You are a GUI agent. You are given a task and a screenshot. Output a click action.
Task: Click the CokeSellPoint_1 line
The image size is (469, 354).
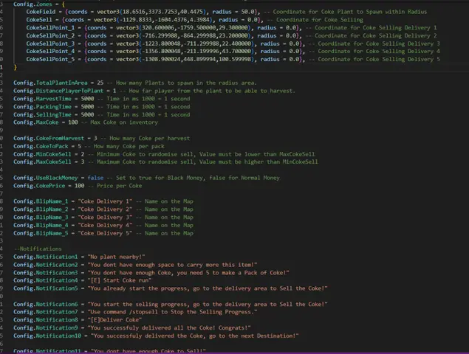(231, 28)
